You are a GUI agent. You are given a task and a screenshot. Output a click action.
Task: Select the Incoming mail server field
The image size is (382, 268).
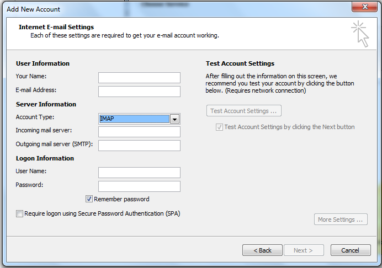139,132
